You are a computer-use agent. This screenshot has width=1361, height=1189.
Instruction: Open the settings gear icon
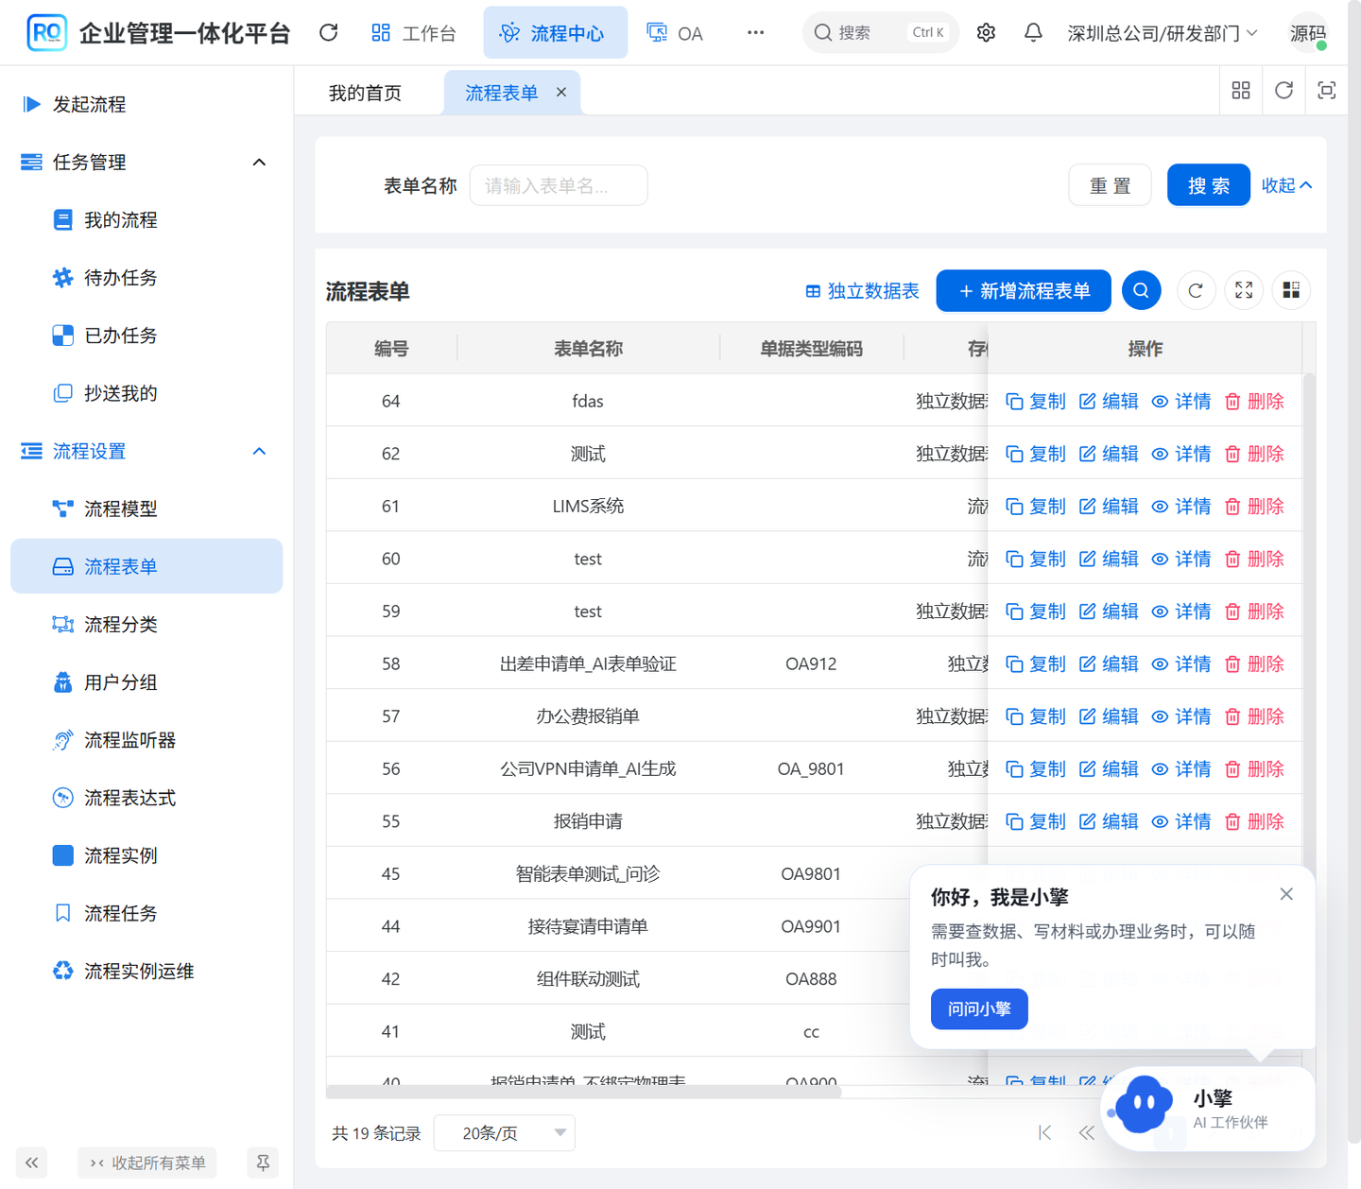[x=986, y=33]
